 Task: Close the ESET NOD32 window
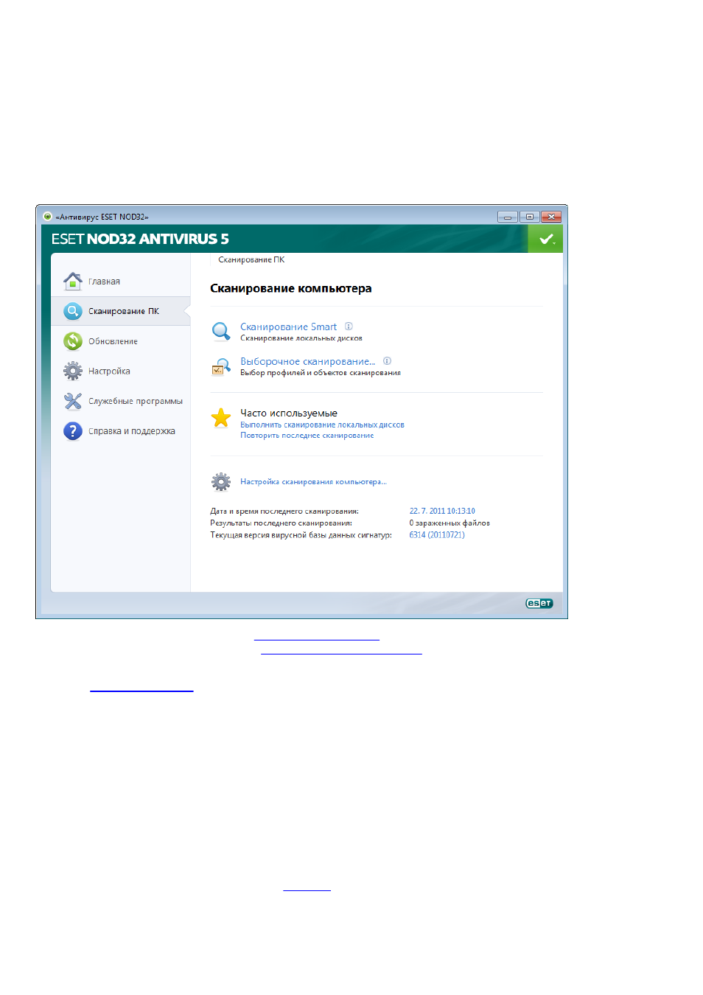(x=551, y=217)
